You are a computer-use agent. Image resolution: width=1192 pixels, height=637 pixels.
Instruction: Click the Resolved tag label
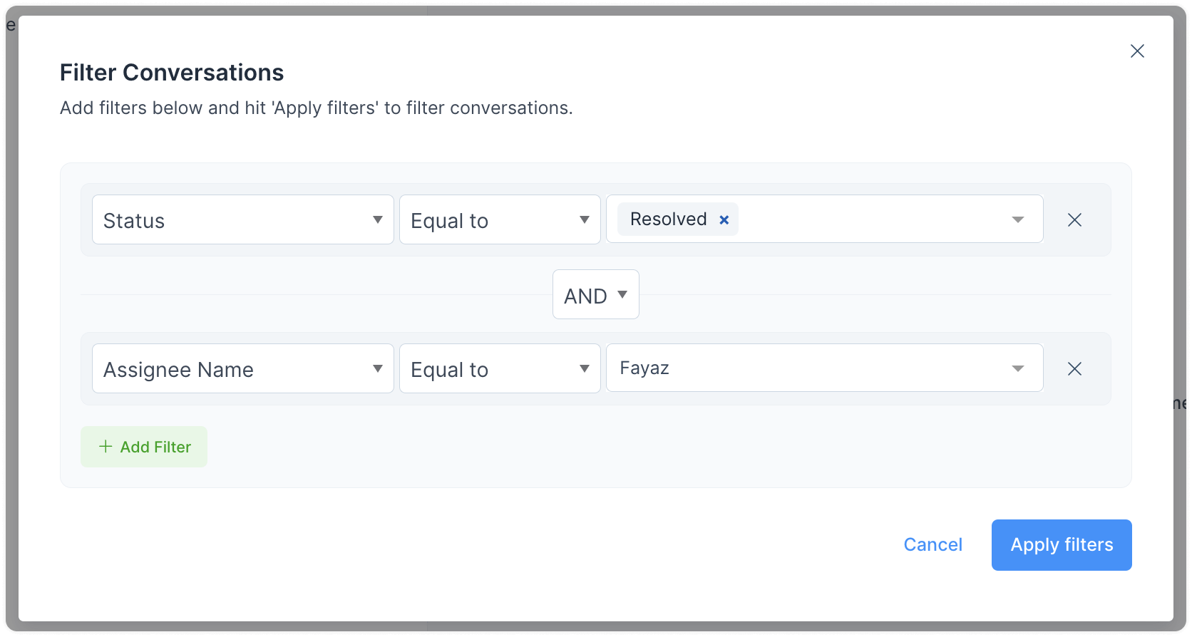pos(669,219)
